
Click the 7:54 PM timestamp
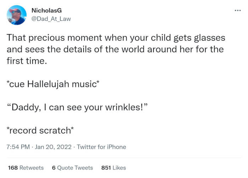(18, 147)
